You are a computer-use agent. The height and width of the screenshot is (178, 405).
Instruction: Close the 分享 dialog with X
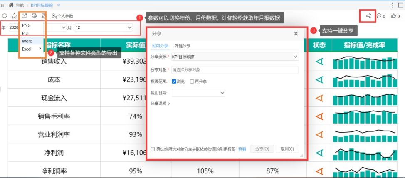point(296,34)
